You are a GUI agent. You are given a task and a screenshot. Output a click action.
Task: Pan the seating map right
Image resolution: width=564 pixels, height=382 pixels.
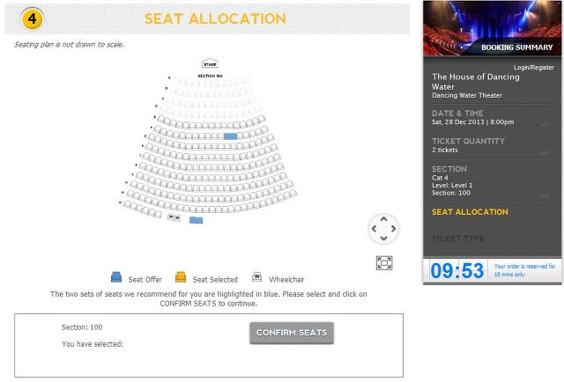click(x=393, y=229)
